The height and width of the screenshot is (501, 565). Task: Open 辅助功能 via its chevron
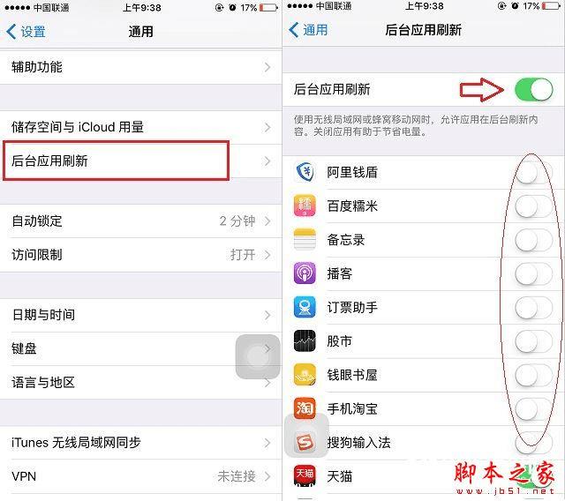267,67
